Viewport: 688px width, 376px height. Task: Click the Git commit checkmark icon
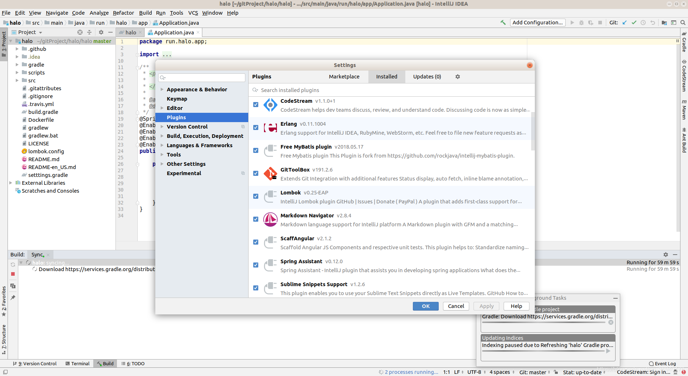click(634, 23)
